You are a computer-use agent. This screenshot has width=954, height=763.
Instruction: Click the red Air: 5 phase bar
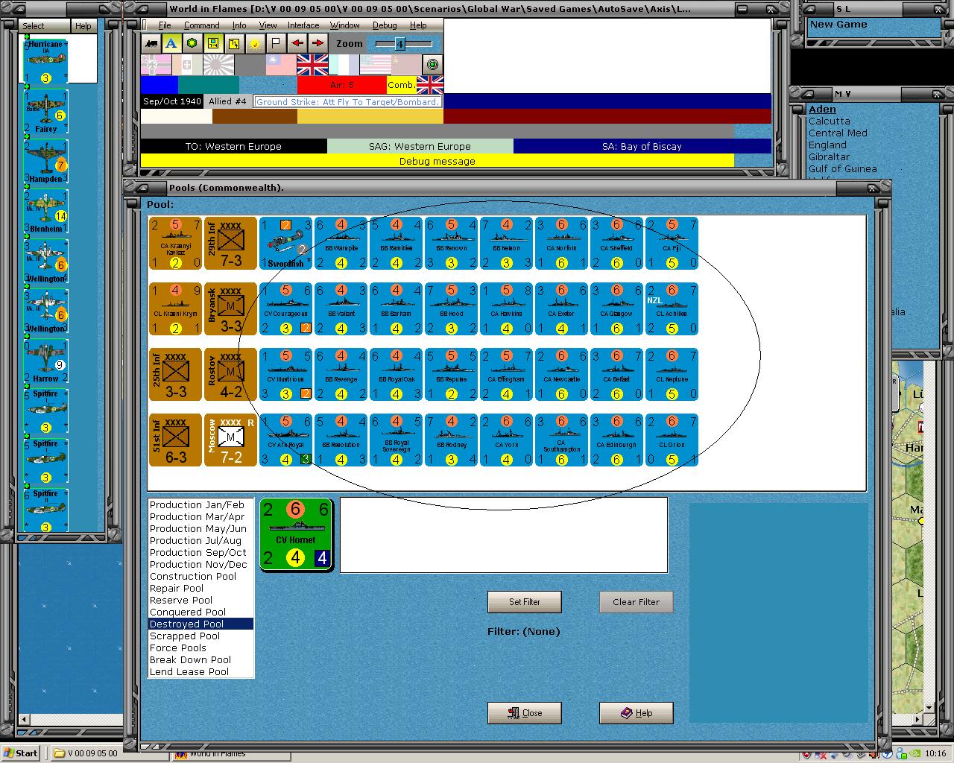click(342, 85)
